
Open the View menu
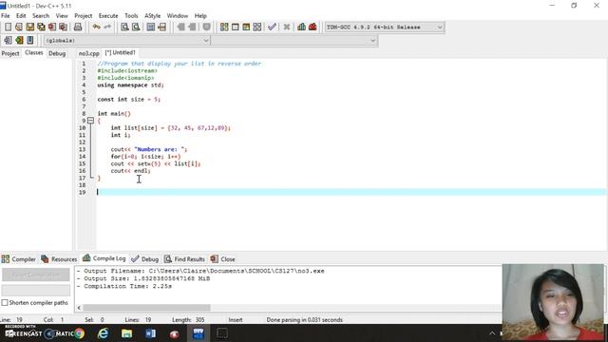tap(62, 16)
